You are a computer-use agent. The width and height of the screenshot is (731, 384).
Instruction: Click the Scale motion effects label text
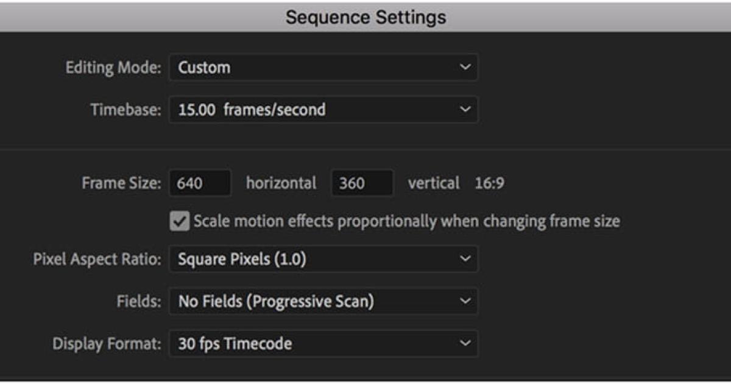pos(406,221)
